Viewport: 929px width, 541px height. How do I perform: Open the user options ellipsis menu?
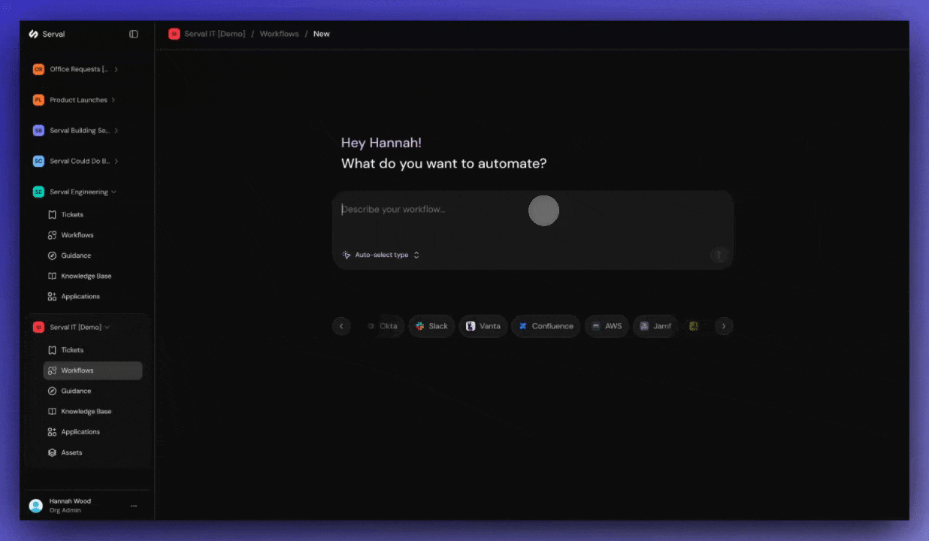(x=134, y=506)
